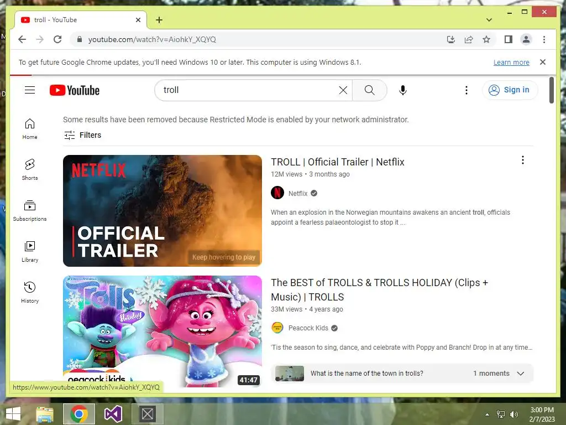Image resolution: width=566 pixels, height=425 pixels.
Task: Click the Chrome taskbar icon
Action: pos(79,414)
